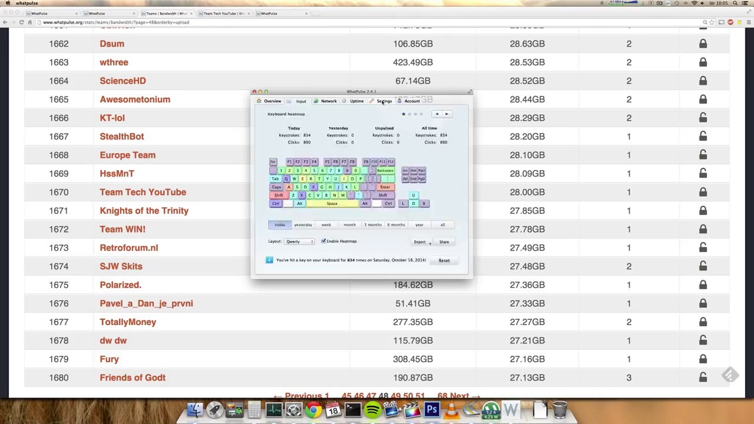Open Finder from the dock

coord(195,410)
